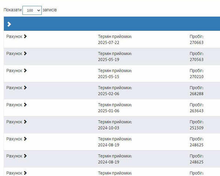Click the Показати label near dropdown
Image resolution: width=220 pixels, height=176 pixels.
12,10
